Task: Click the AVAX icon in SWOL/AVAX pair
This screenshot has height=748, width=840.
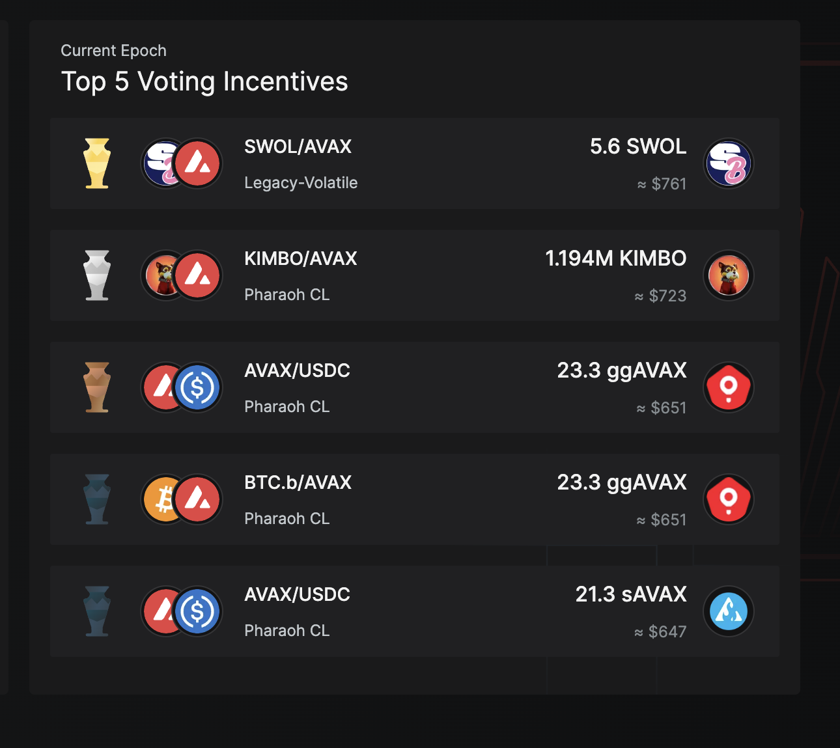Action: 198,163
